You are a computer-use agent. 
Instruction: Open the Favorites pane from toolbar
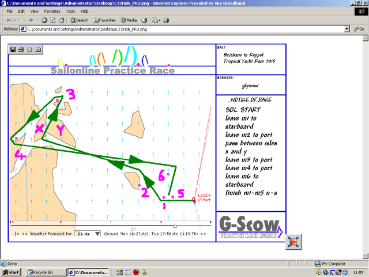tap(104, 20)
